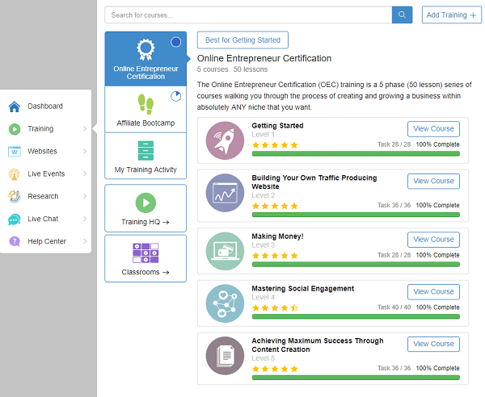
Task: Click the Dashboard house icon
Action: click(15, 107)
